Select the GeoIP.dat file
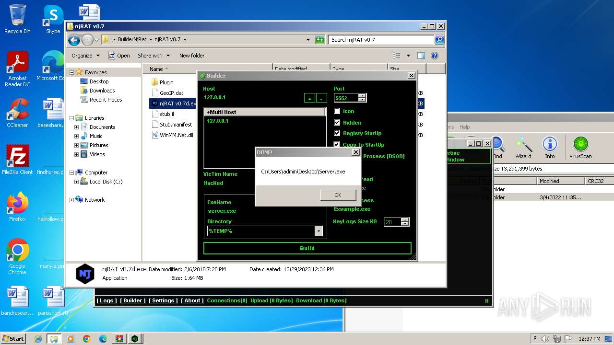Viewport: 614px width, 345px height. pyautogui.click(x=167, y=93)
